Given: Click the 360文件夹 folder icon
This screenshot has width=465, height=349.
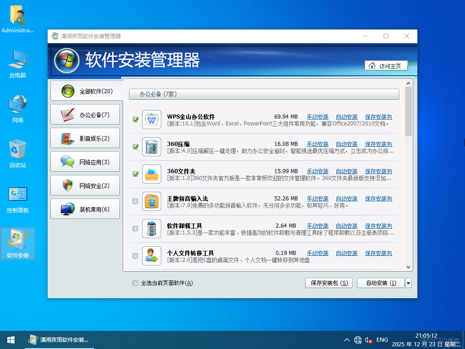Looking at the screenshot, I should [151, 174].
